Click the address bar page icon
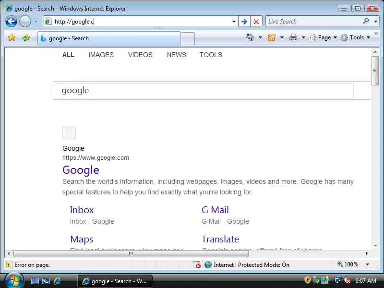The image size is (384, 288). pos(48,22)
